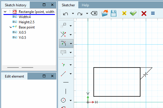Choose the vertical line tool
Screen dimensions: 163x108
point(66,91)
